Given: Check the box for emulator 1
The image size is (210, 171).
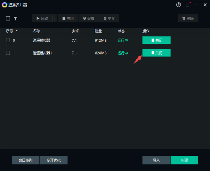Looking at the screenshot, I should 8,53.
